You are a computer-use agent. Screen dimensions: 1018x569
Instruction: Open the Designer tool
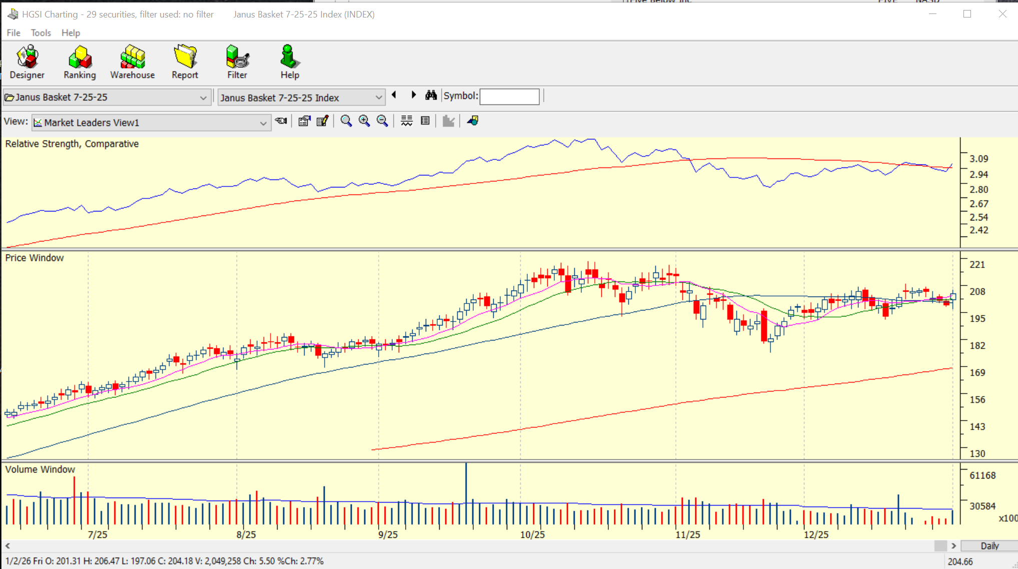(x=27, y=61)
